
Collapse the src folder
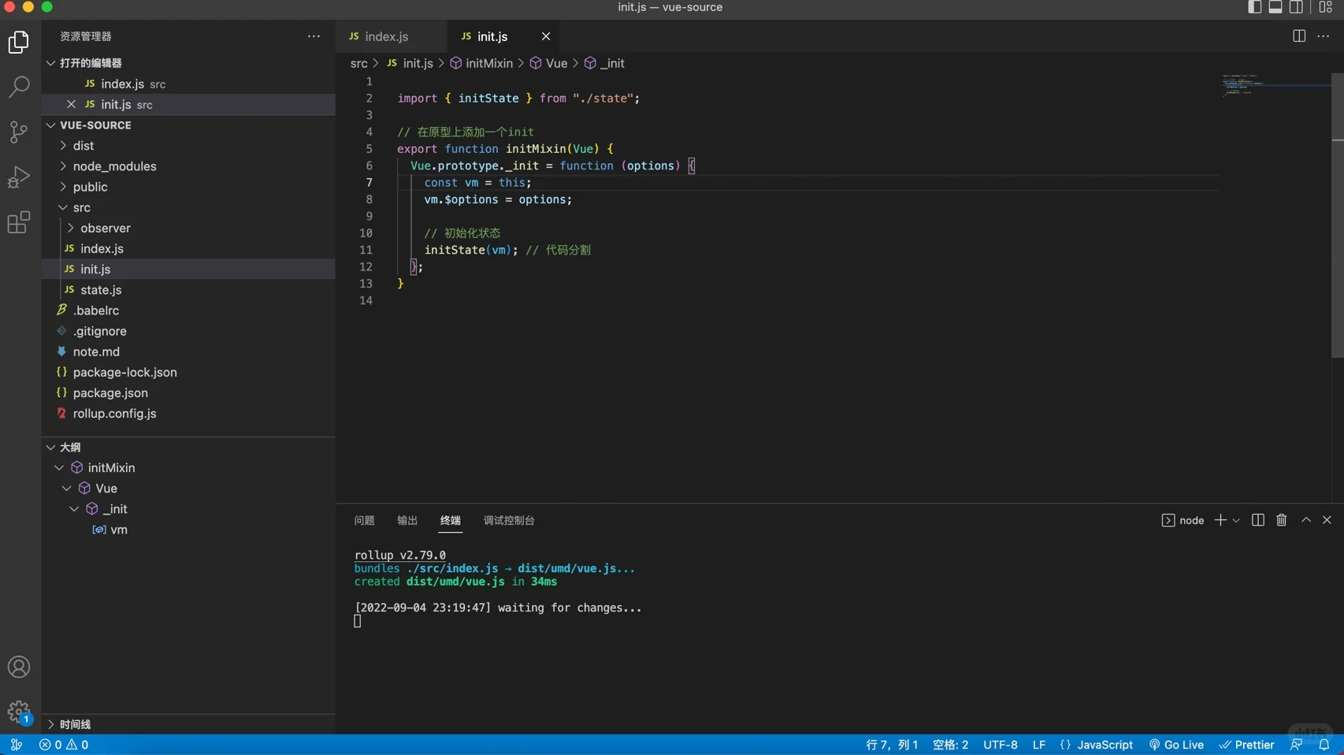81,207
